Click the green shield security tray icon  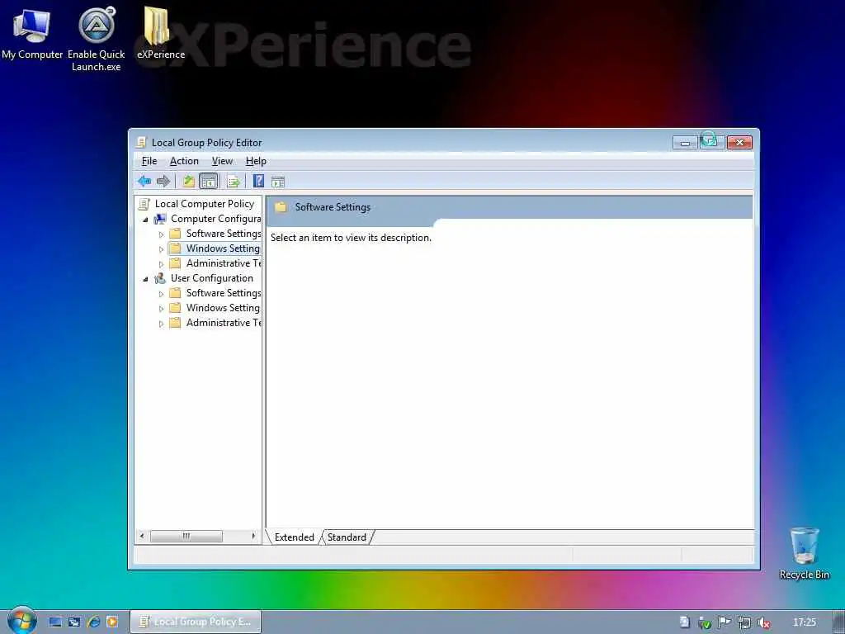(x=705, y=622)
